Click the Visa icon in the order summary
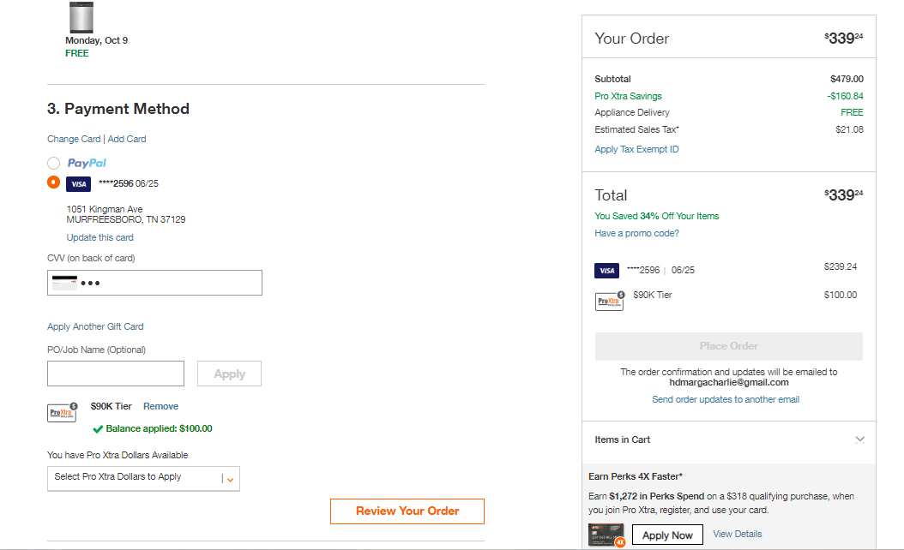The image size is (904, 550). 606,271
